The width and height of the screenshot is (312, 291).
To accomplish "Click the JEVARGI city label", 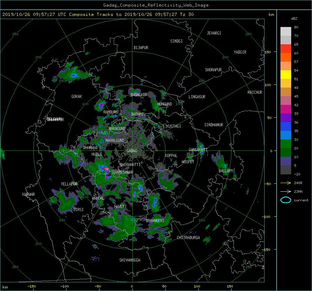I will tap(214, 33).
